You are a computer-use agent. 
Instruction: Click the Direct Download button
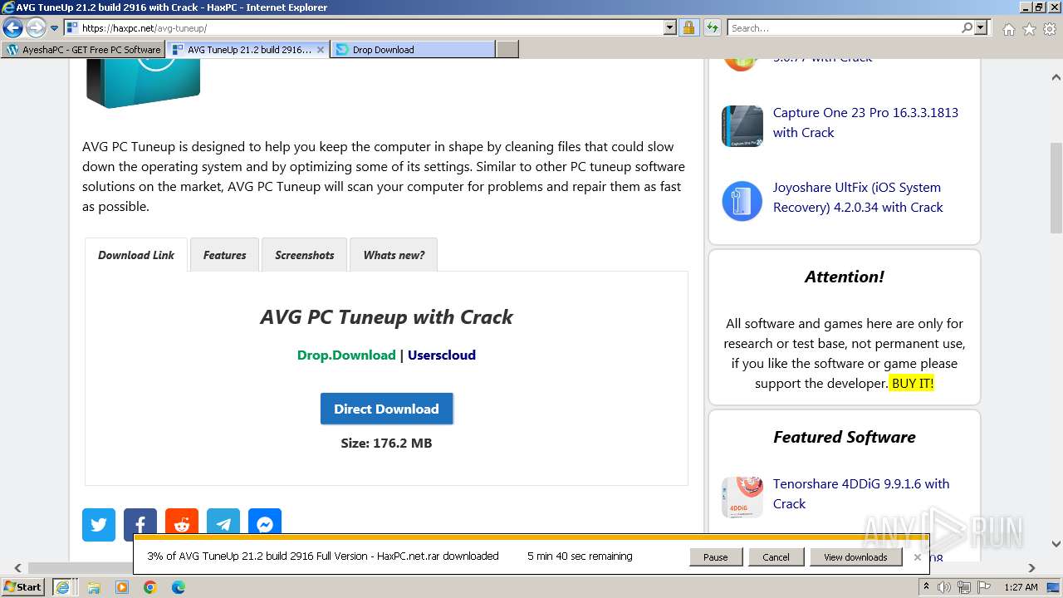coord(386,409)
